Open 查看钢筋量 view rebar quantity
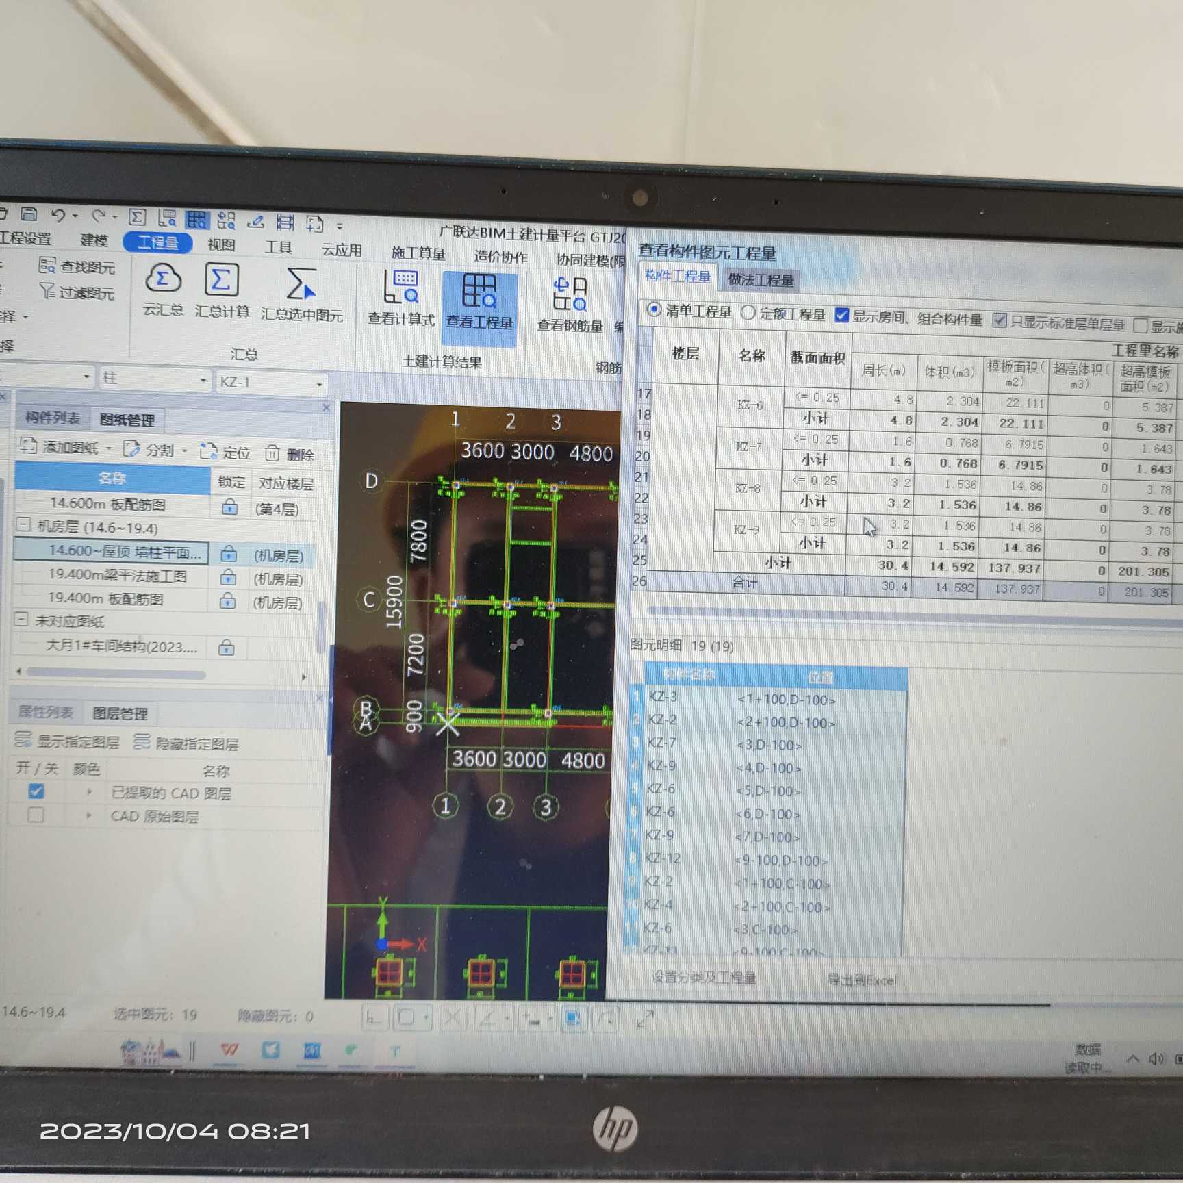Image resolution: width=1183 pixels, height=1183 pixels. tap(570, 305)
